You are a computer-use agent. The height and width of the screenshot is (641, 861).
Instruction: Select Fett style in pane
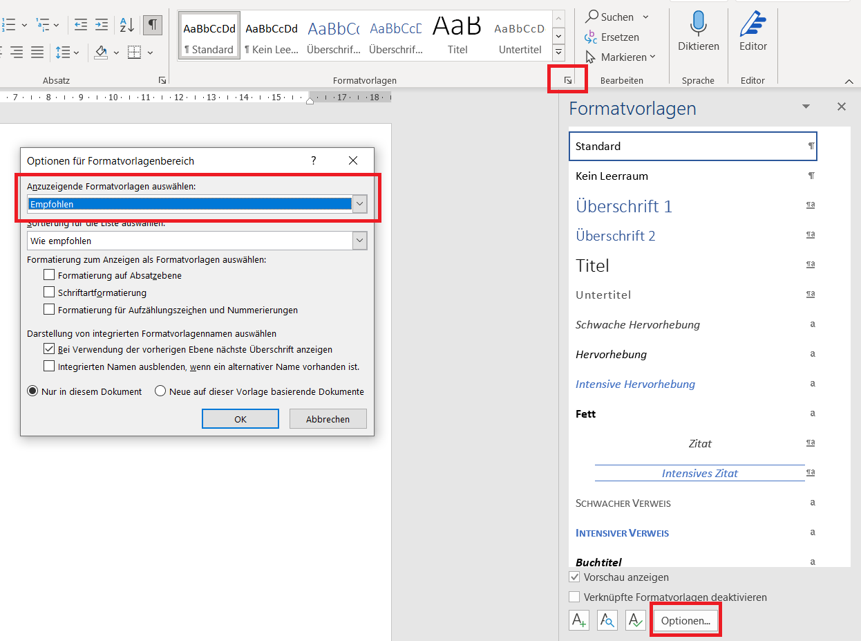pos(693,414)
